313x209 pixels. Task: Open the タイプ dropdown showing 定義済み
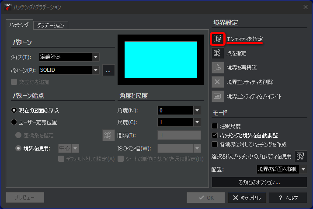click(69, 57)
